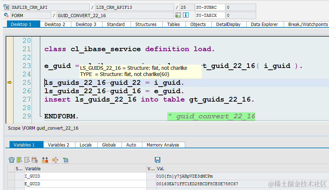Select the Standard tab

(116, 24)
